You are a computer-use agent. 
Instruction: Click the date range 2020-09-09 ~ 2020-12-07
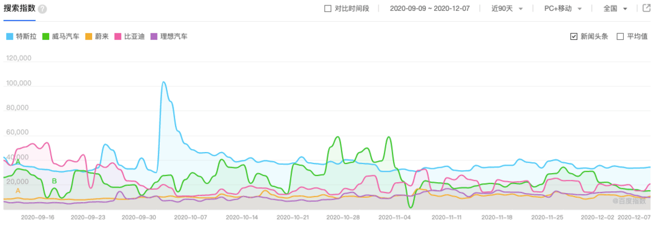click(429, 8)
